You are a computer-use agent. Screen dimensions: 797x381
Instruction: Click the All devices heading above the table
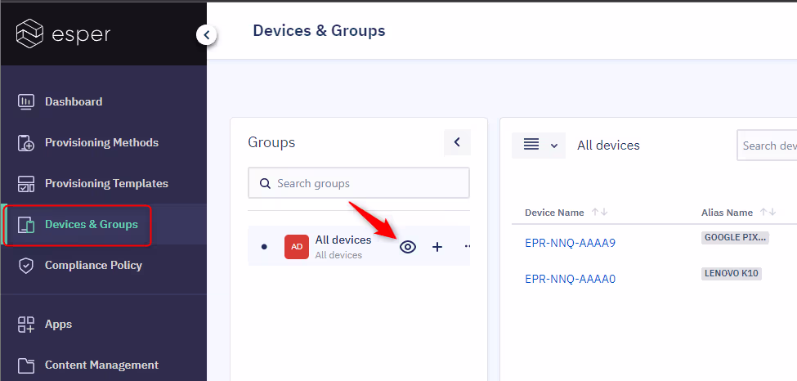[608, 146]
